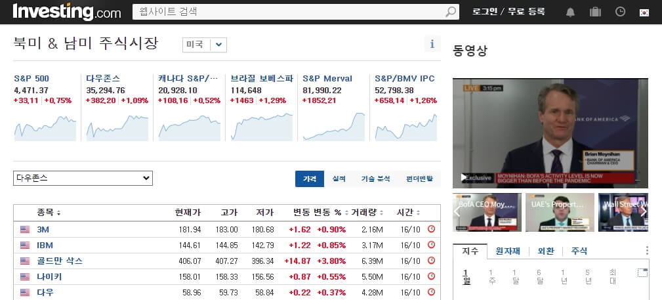
Task: Select the 6달 chart period
Action: click(539, 277)
